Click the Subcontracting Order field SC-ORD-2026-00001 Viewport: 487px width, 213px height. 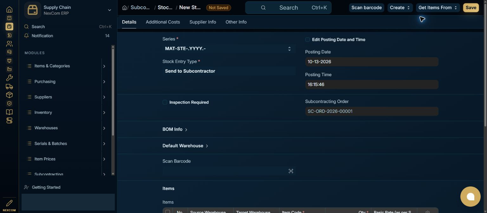click(372, 111)
